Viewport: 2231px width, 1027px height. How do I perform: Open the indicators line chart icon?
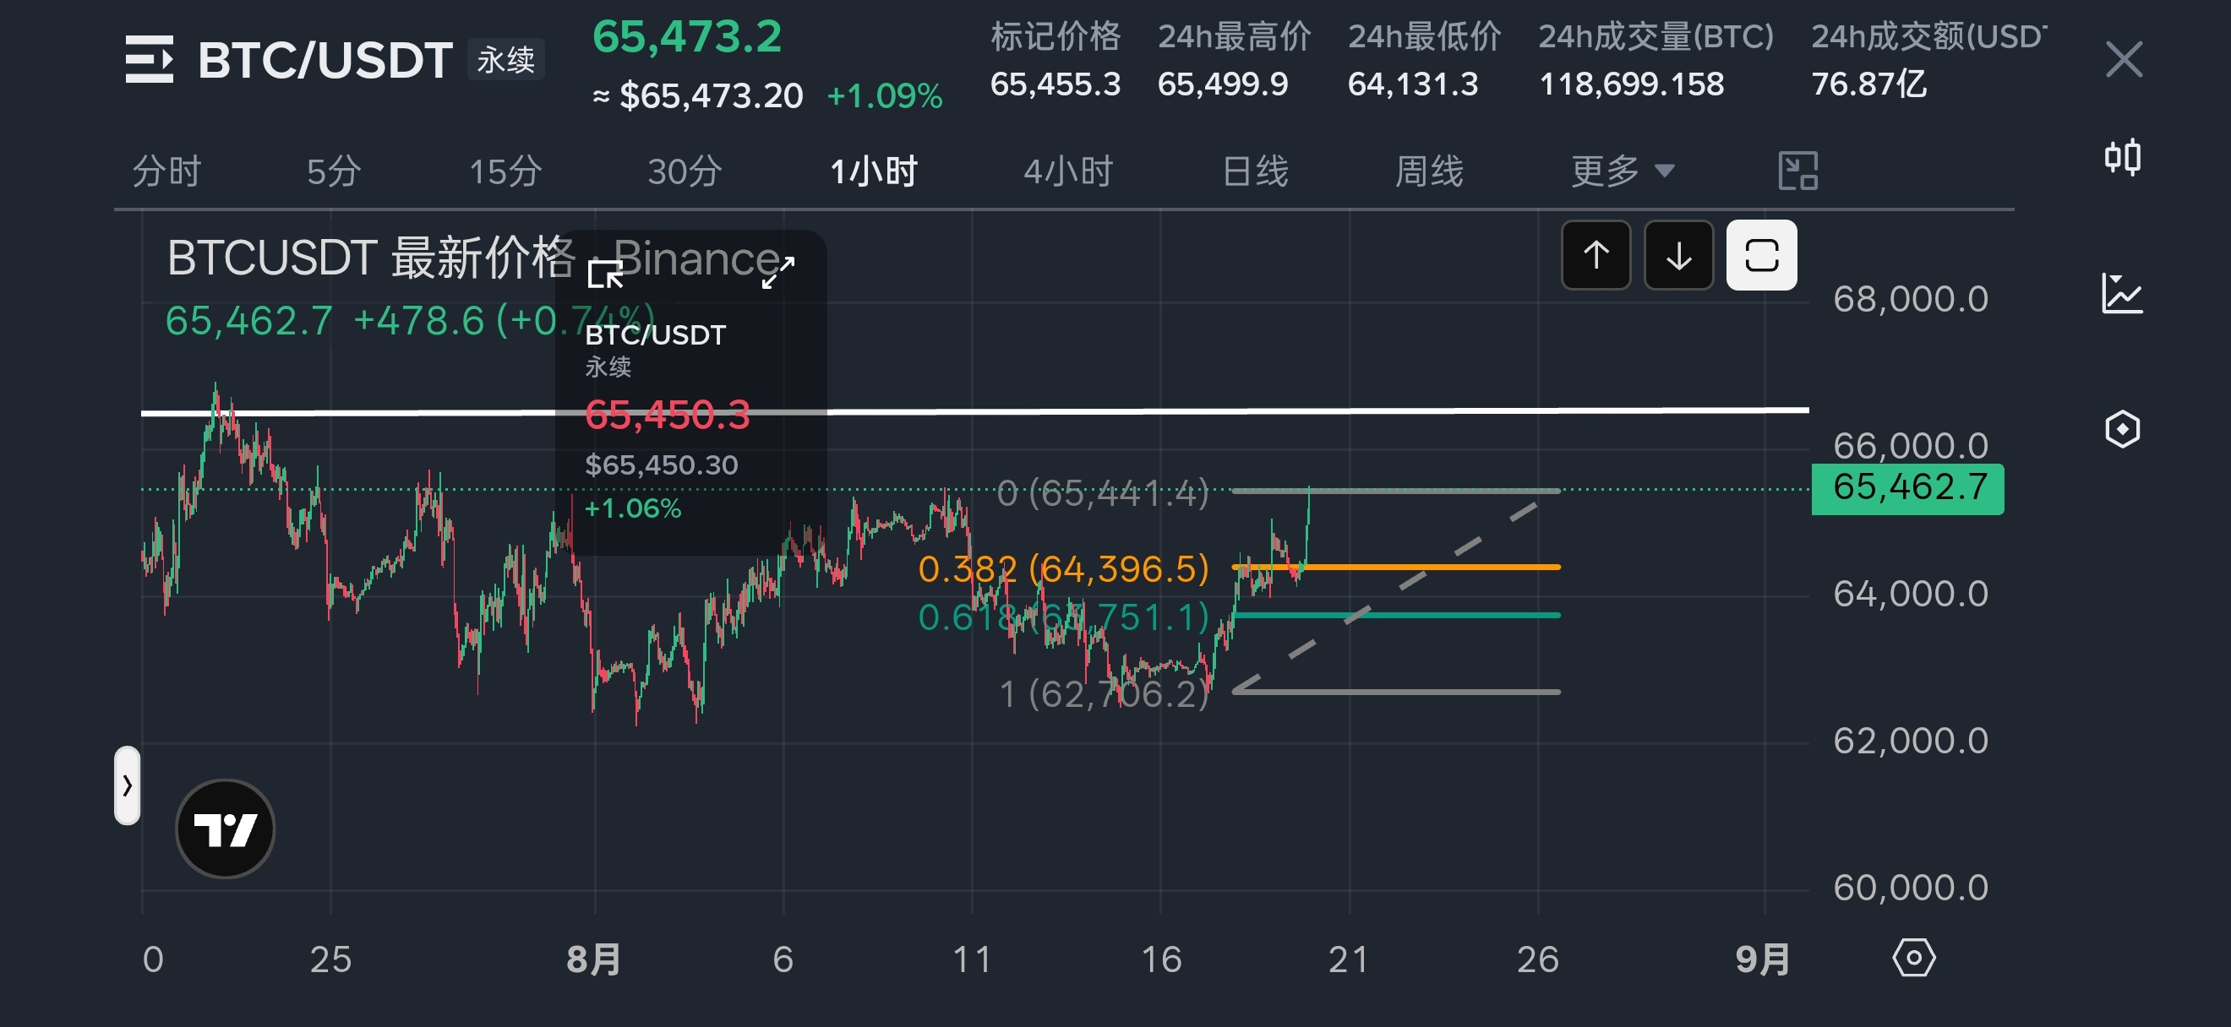coord(2123,293)
